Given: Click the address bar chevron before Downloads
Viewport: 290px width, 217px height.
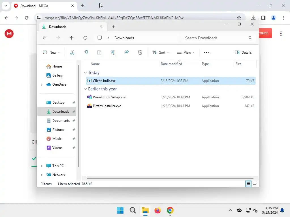Looking at the screenshot, I should point(108,38).
